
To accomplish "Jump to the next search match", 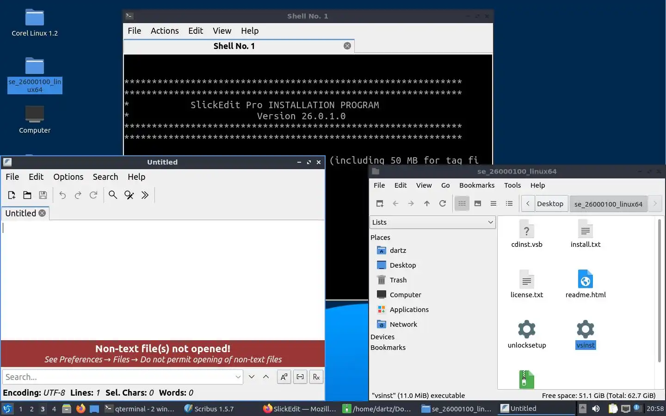I will (x=252, y=377).
